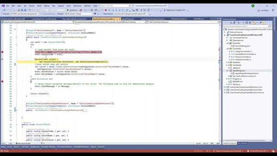Click Step Out arrow icon

tap(122, 10)
